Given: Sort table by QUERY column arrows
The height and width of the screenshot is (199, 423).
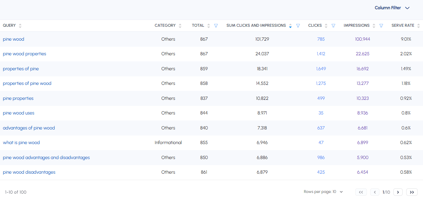Looking at the screenshot, I should [20, 26].
